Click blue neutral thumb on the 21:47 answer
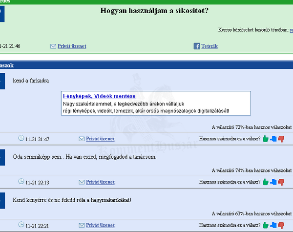Screen dimensions: 293x232 (273, 139)
